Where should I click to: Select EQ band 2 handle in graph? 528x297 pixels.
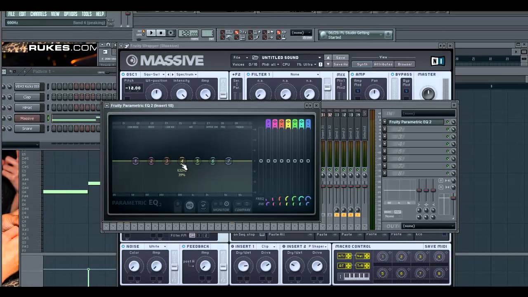point(151,161)
